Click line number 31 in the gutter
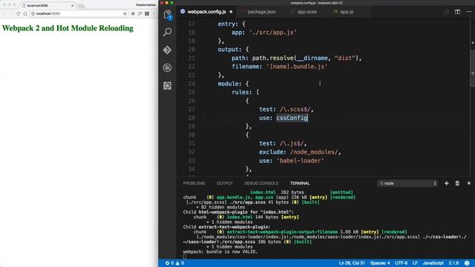The width and height of the screenshot is (475, 267). 191,143
